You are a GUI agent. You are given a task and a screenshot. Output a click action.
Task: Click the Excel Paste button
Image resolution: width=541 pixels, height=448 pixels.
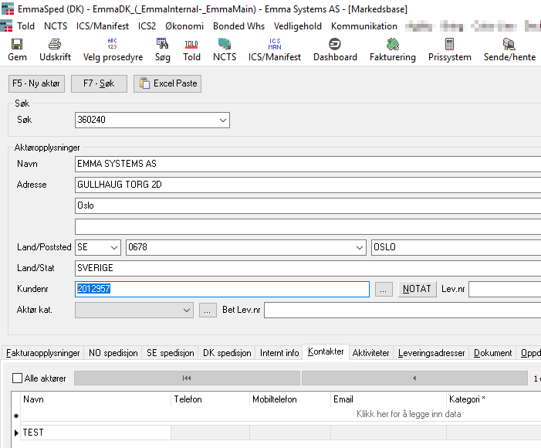pos(167,83)
